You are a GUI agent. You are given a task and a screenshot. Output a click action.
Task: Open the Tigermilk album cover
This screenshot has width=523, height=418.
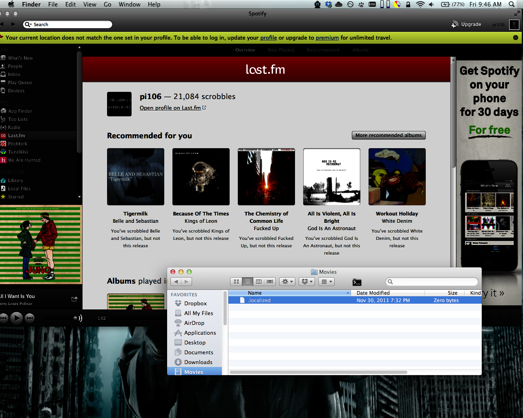[x=136, y=177]
